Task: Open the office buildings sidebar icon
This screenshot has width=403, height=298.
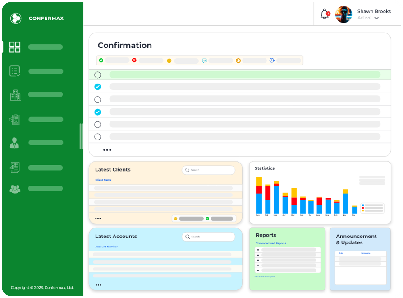Action: point(15,95)
